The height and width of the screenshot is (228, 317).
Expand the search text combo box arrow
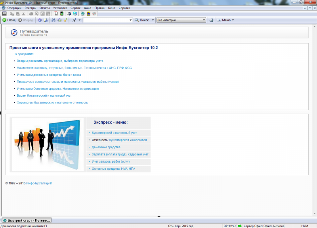tap(130, 20)
